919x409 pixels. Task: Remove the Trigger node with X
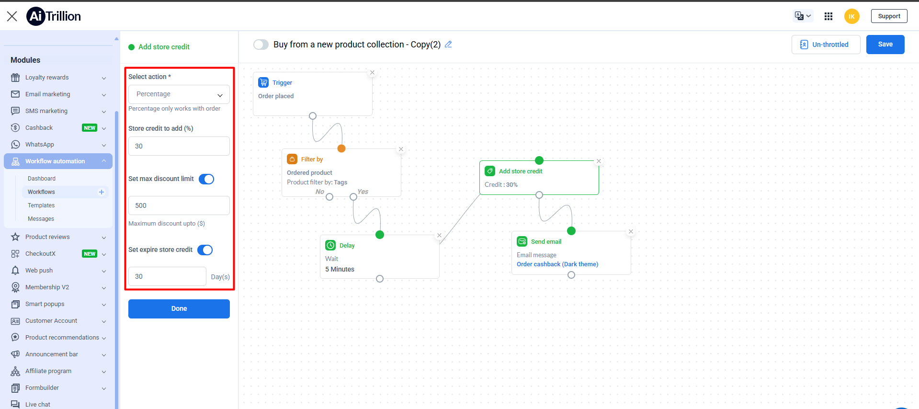pos(372,73)
